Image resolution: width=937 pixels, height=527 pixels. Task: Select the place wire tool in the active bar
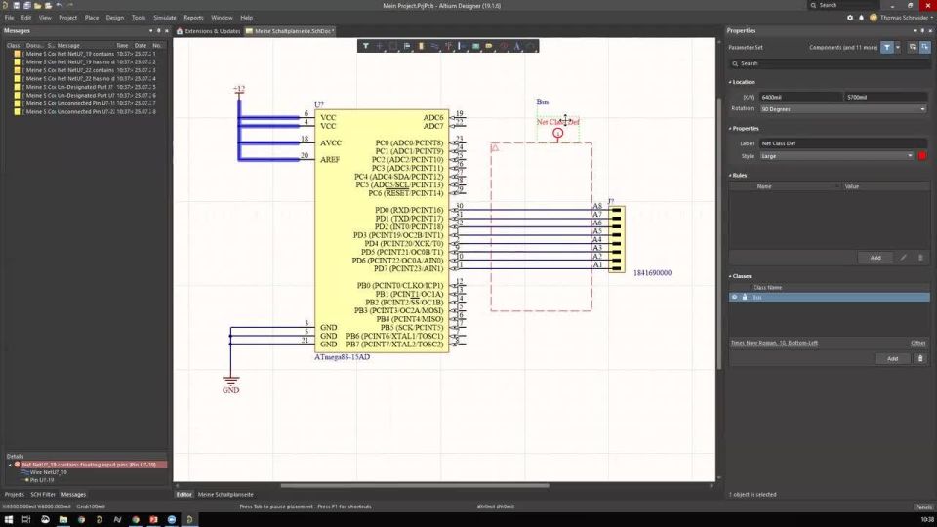pyautogui.click(x=434, y=46)
